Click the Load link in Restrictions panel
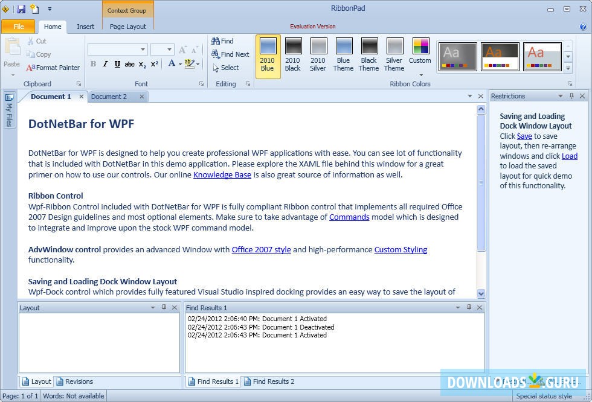The width and height of the screenshot is (592, 402). (570, 156)
